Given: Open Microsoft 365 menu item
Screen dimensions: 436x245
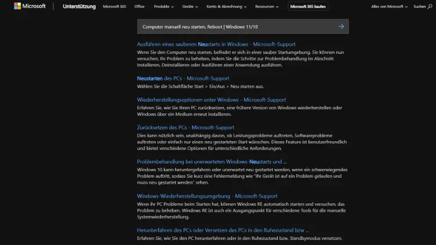Looking at the screenshot, I should pyautogui.click(x=115, y=6).
